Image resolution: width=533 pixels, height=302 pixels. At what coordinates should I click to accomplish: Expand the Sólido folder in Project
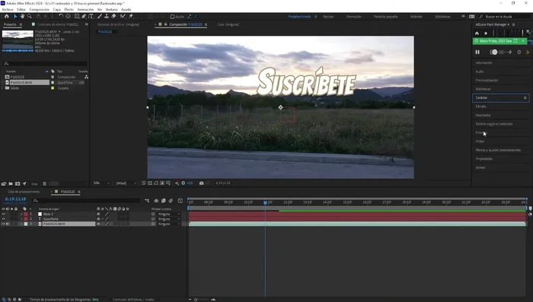[x=3, y=88]
